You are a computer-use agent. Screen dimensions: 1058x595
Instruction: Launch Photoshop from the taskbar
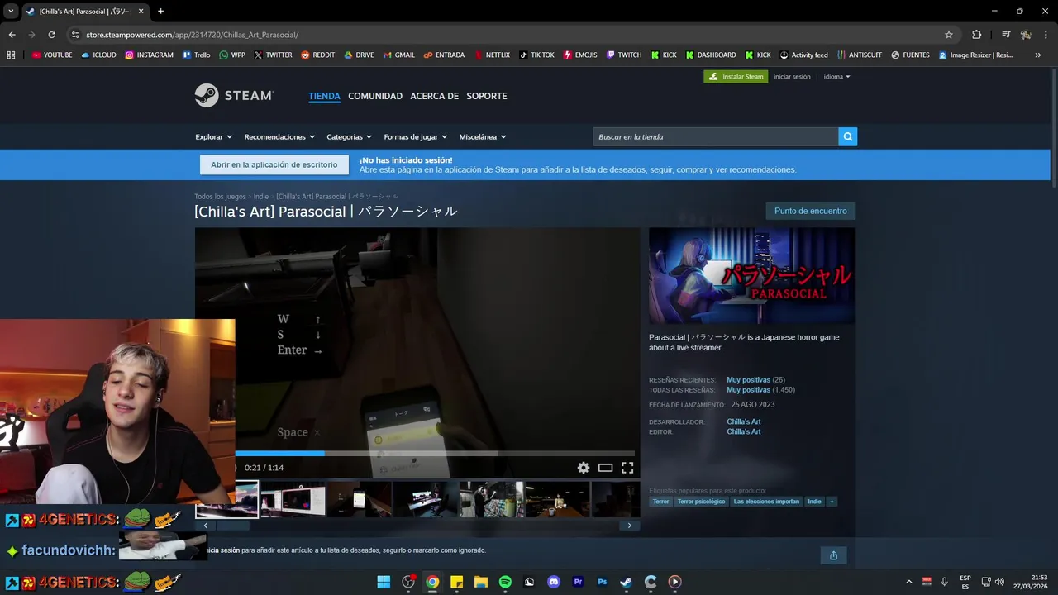[603, 582]
